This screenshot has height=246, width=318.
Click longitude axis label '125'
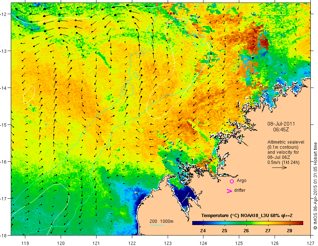click(239, 243)
